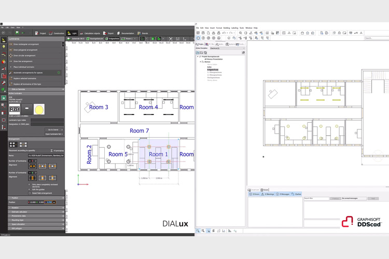The width and height of the screenshot is (389, 259).
Task: Choose Replace selected luminaires
Action: [35, 78]
